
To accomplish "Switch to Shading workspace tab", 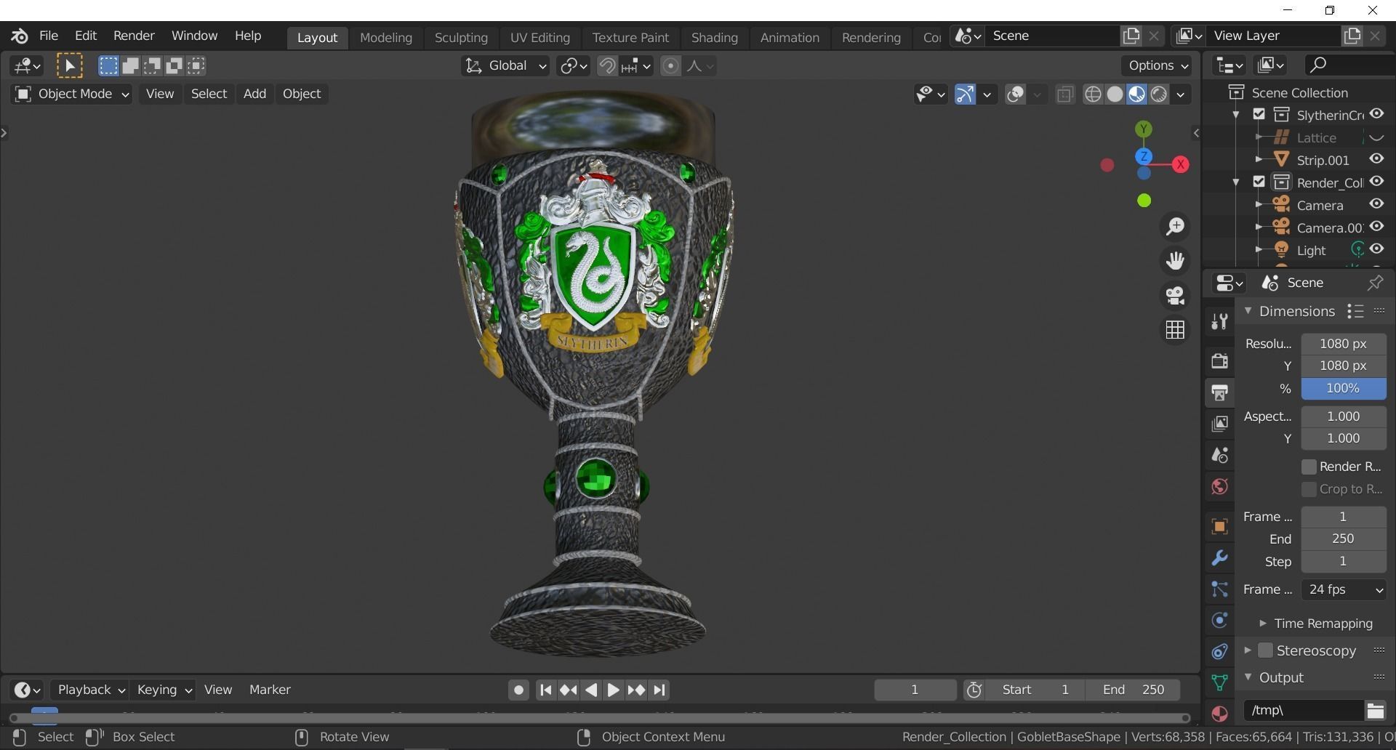I will click(x=714, y=38).
